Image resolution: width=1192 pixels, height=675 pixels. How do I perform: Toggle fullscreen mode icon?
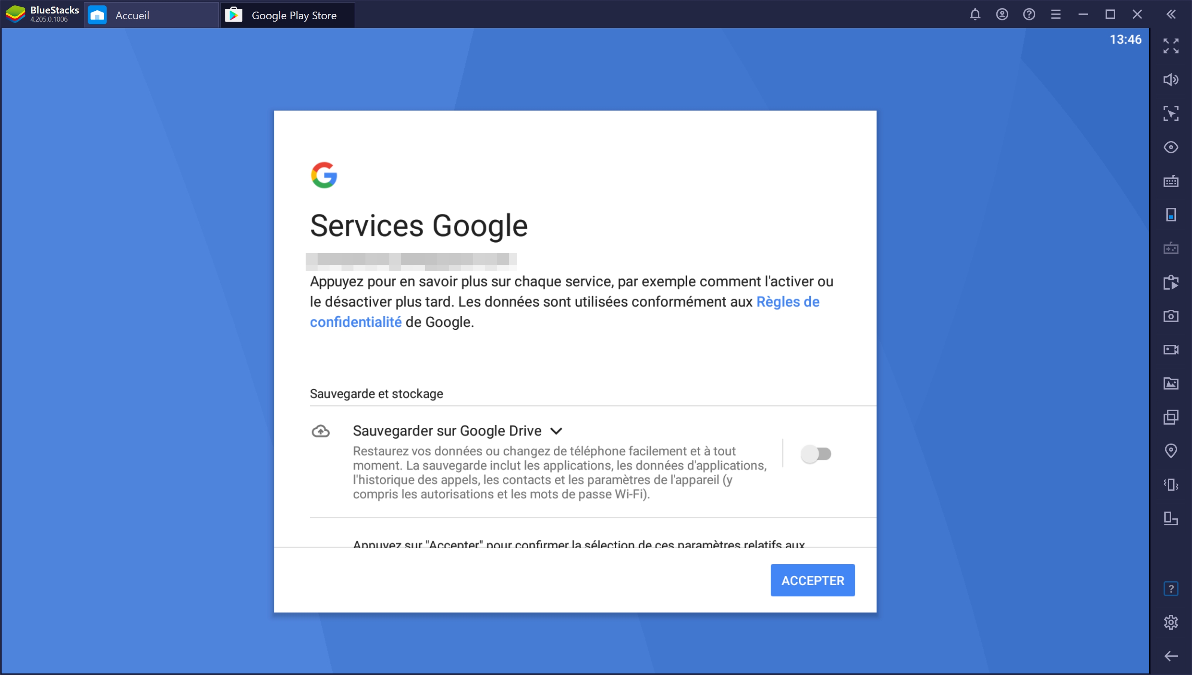(x=1171, y=46)
